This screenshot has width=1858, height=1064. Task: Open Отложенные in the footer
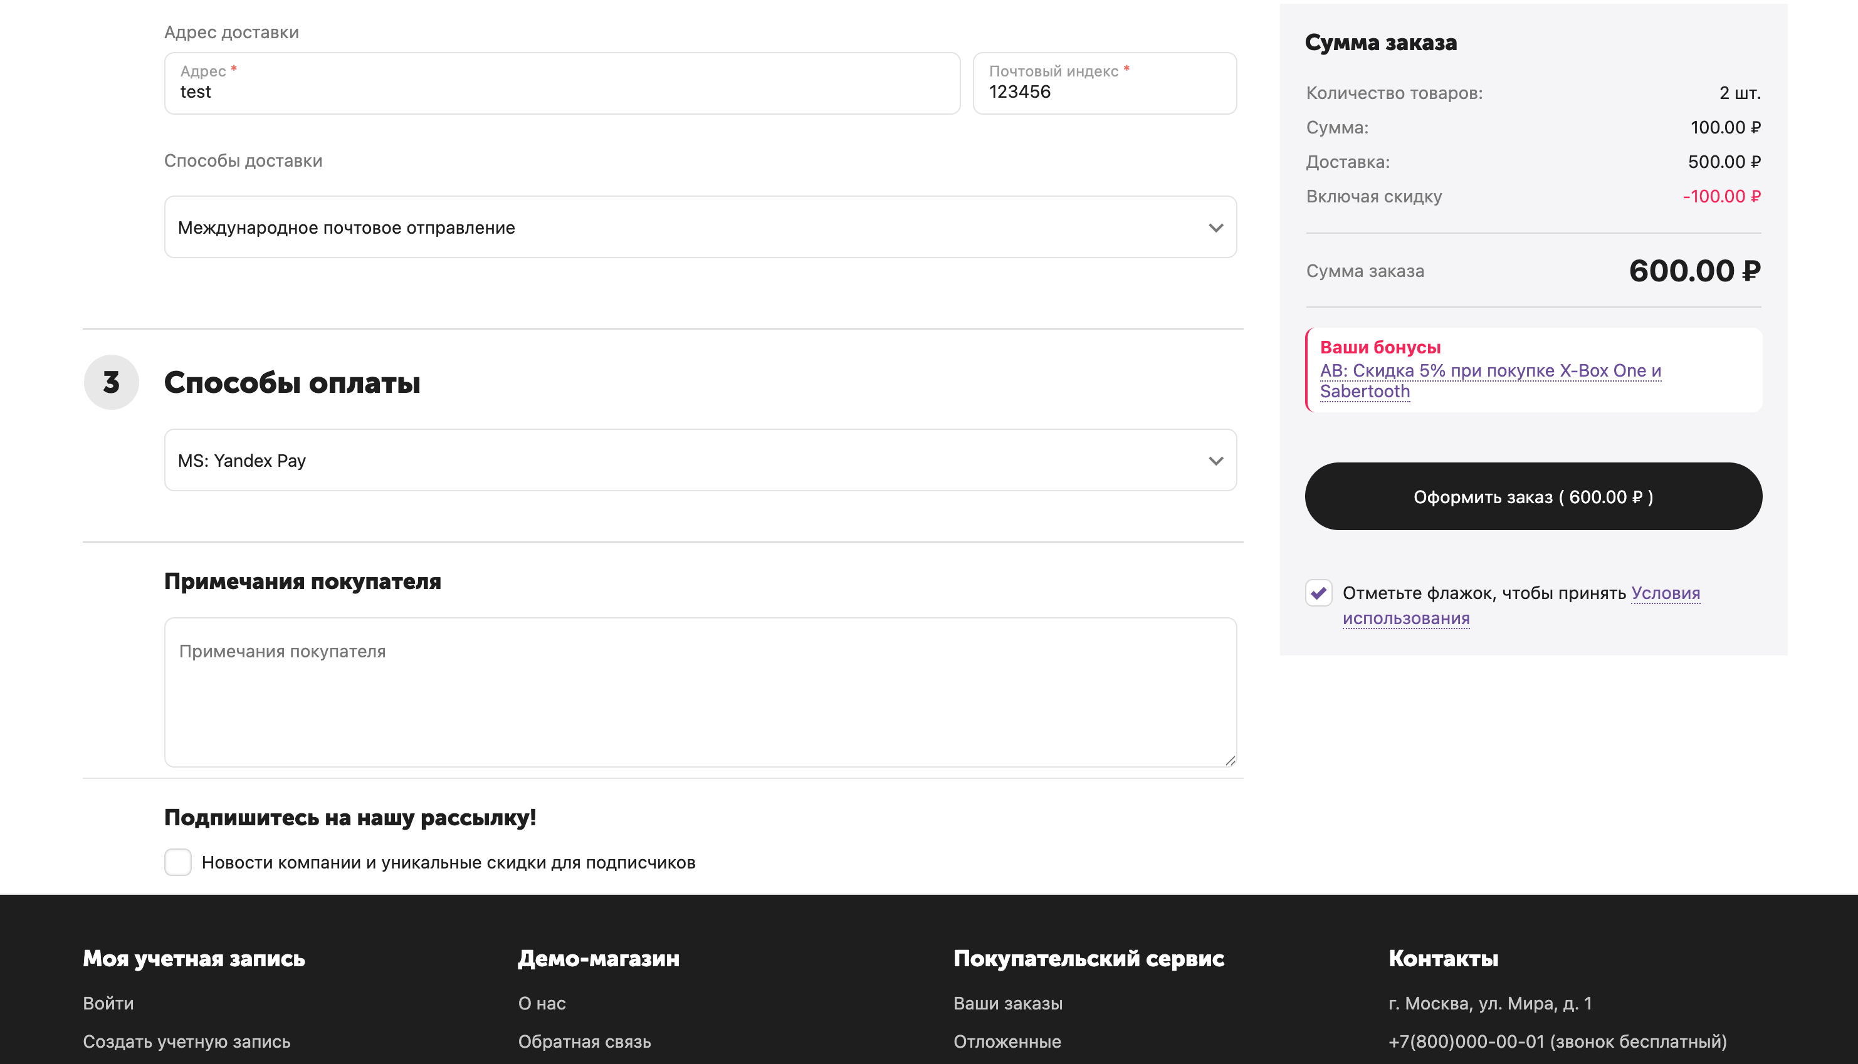pyautogui.click(x=1007, y=1041)
